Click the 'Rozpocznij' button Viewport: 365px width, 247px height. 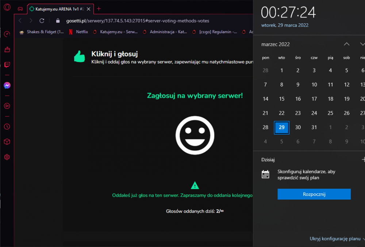click(314, 194)
